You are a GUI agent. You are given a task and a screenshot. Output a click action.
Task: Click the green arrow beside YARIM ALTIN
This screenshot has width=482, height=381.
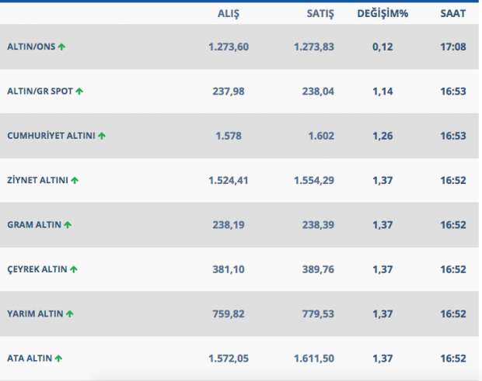pos(70,314)
